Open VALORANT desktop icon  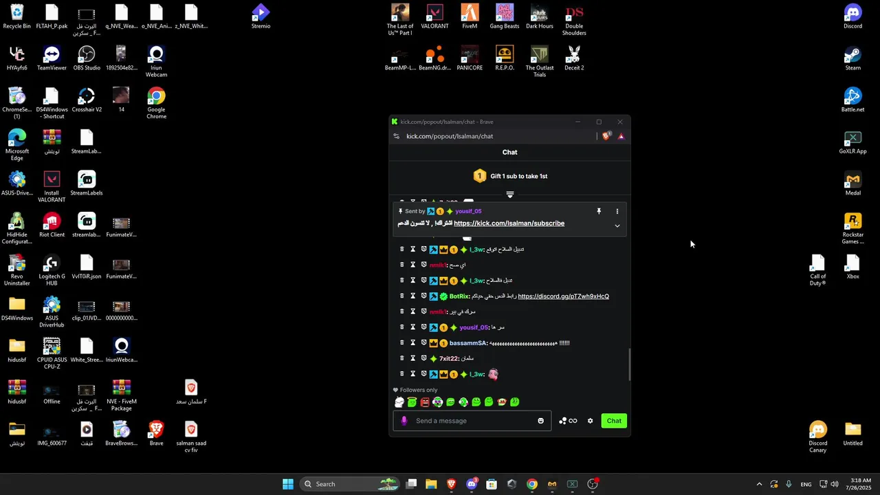coord(434,17)
